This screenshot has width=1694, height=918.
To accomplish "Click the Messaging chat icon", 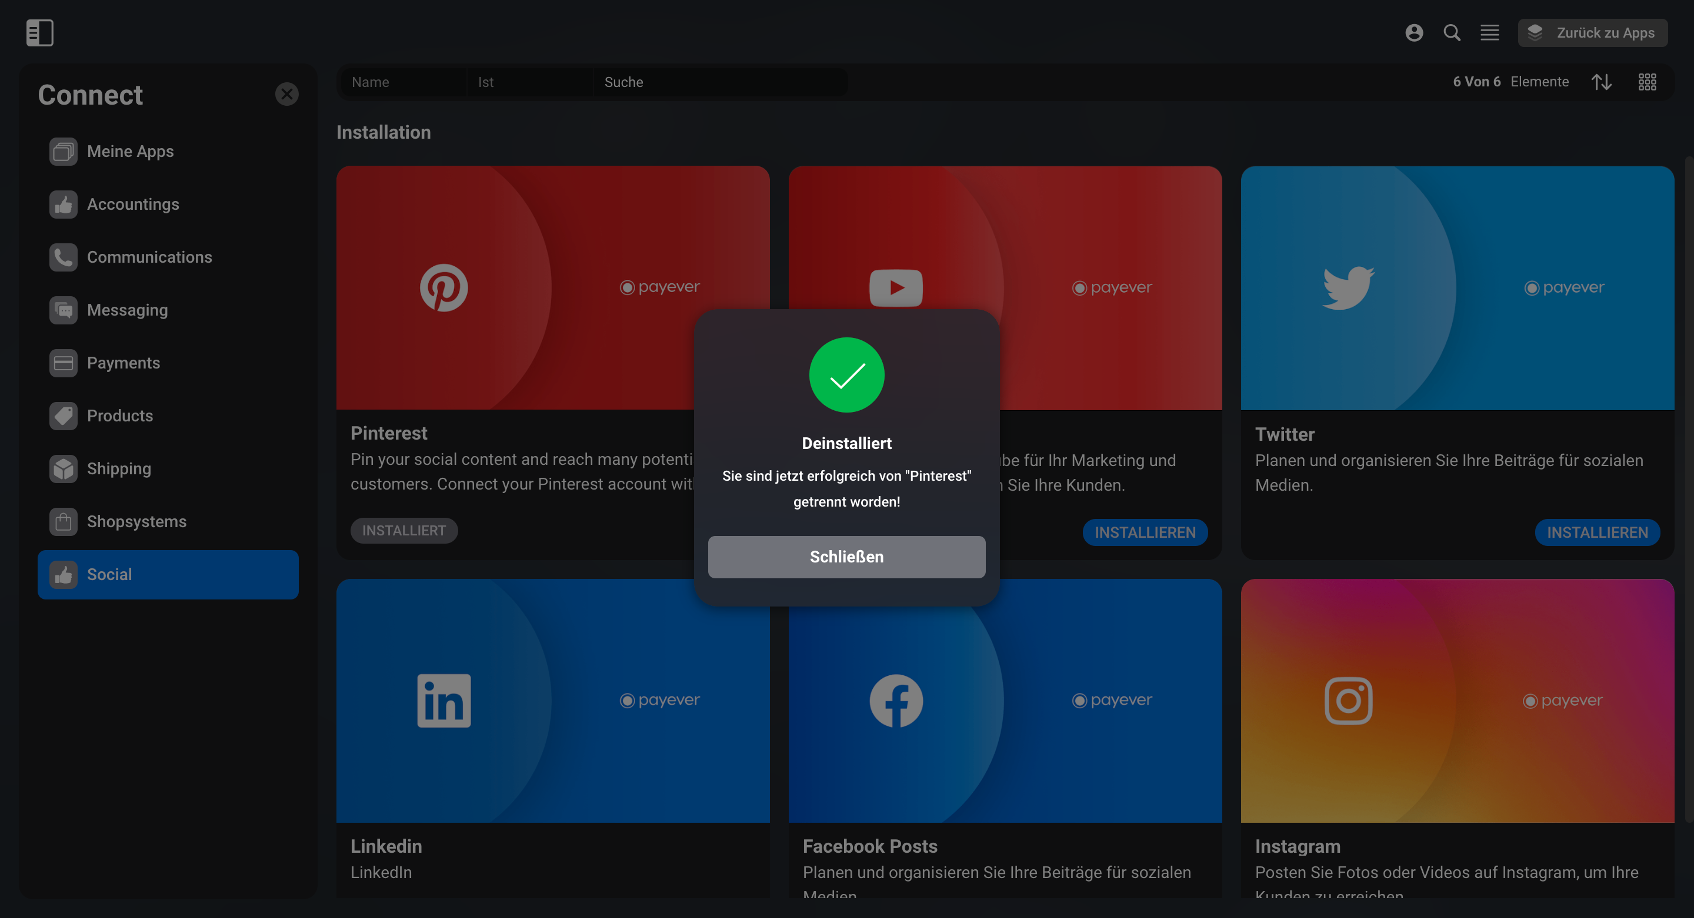I will point(63,310).
